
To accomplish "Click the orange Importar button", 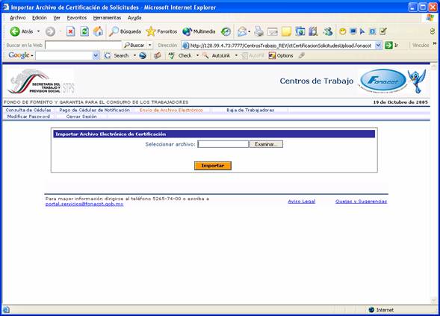I will click(x=213, y=166).
